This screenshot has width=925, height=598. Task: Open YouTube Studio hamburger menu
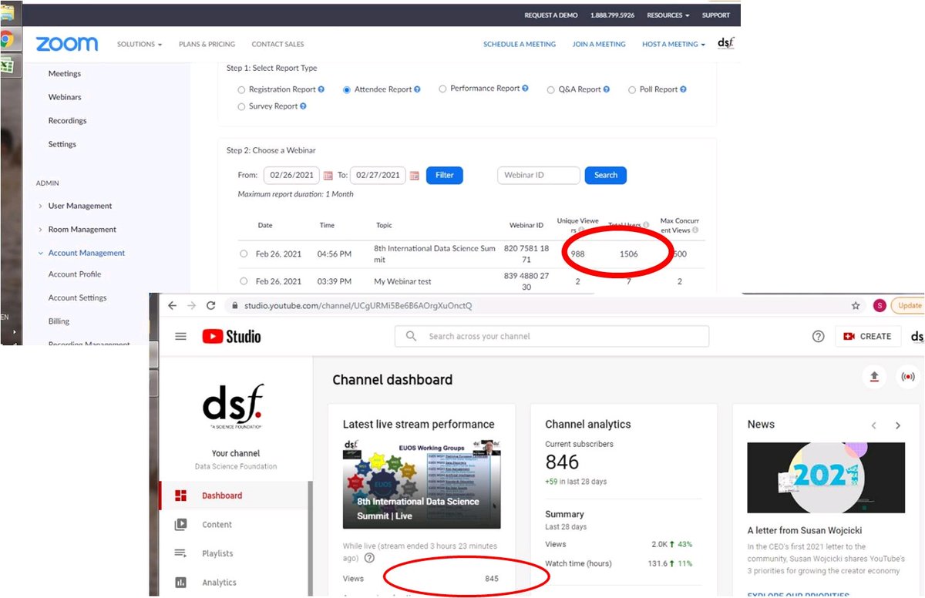[180, 336]
